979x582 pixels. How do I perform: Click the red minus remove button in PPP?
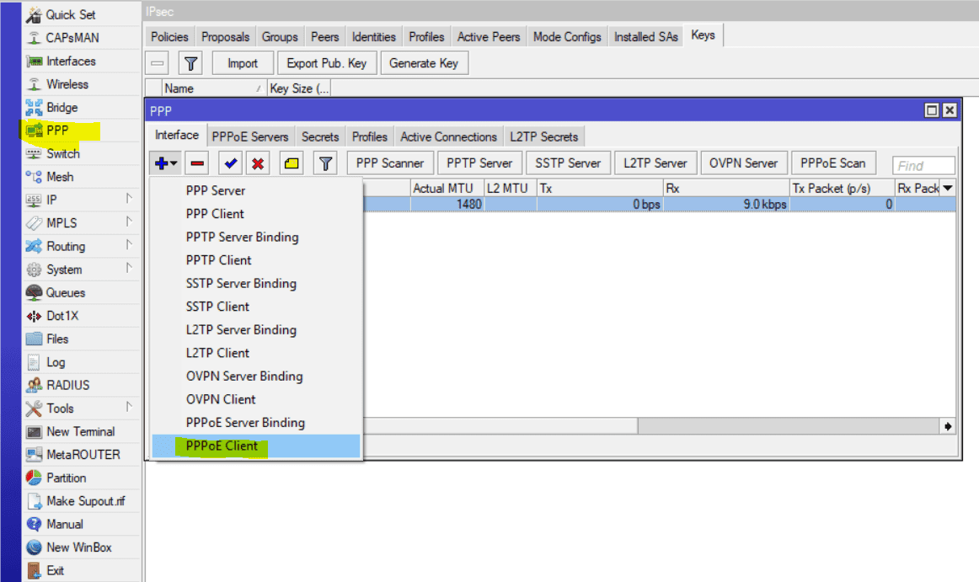(198, 163)
